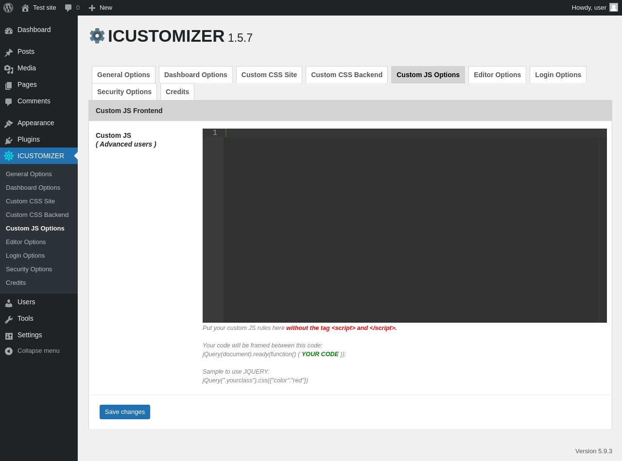
Task: Click the Save changes button
Action: [125, 412]
